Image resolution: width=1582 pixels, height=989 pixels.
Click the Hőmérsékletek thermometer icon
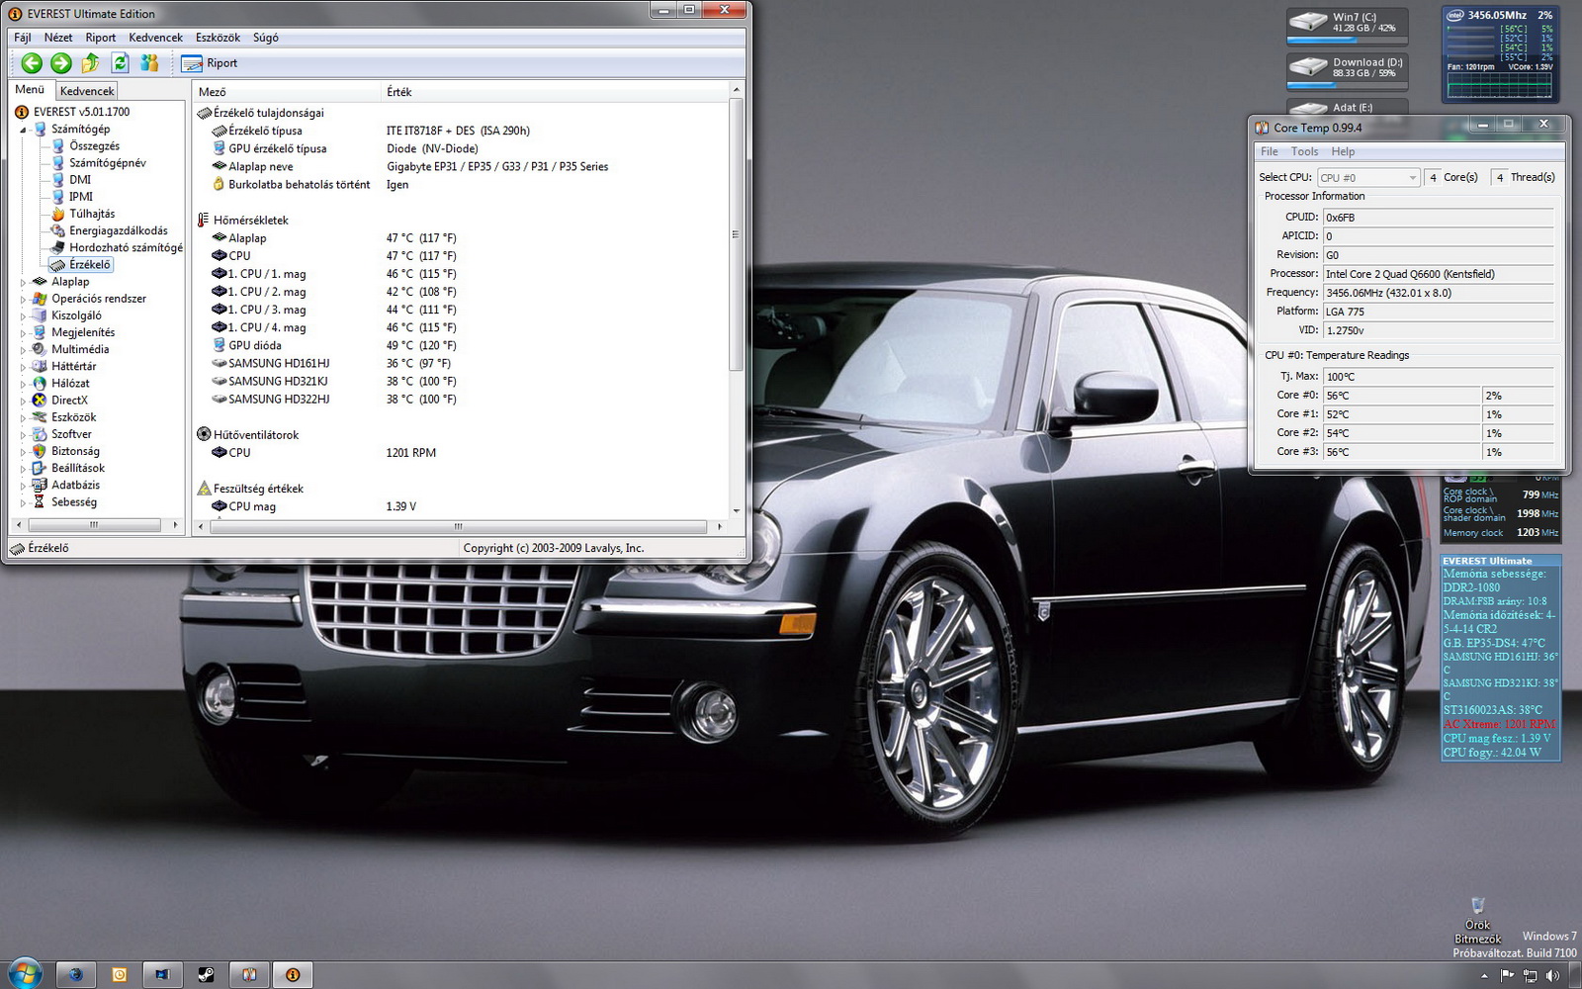pos(204,220)
